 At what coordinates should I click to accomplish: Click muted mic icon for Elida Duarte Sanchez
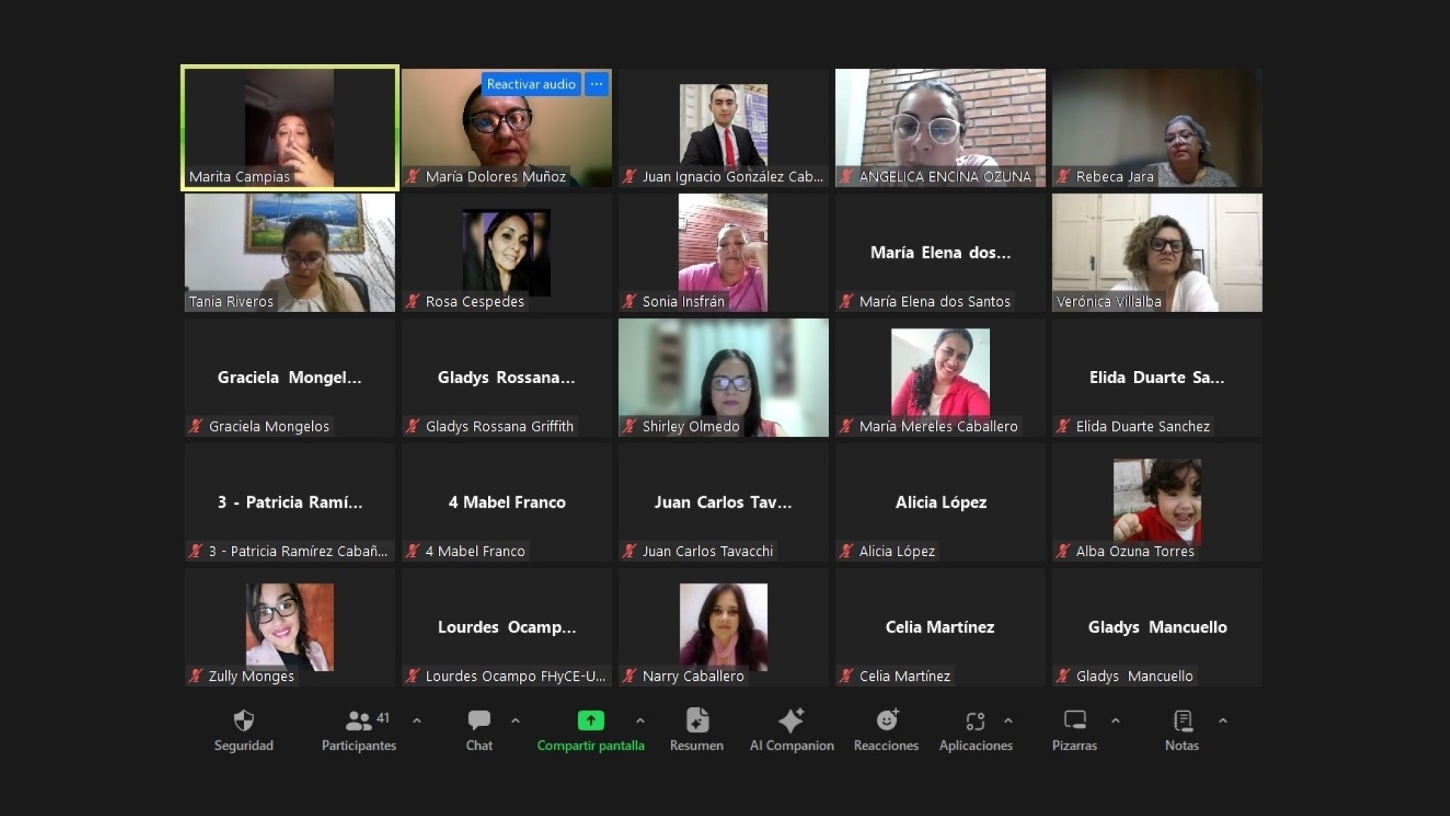1063,426
